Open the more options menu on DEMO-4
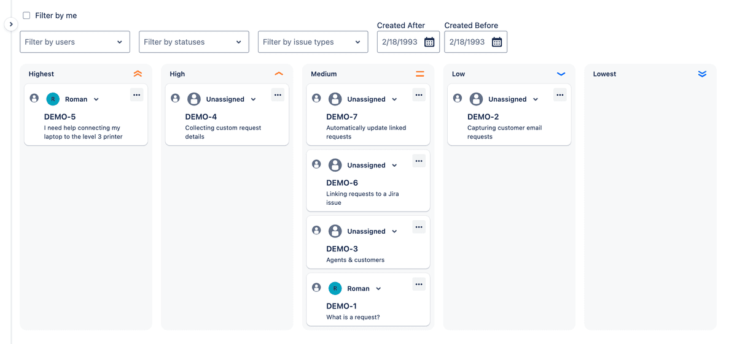737x344 pixels. tap(278, 94)
